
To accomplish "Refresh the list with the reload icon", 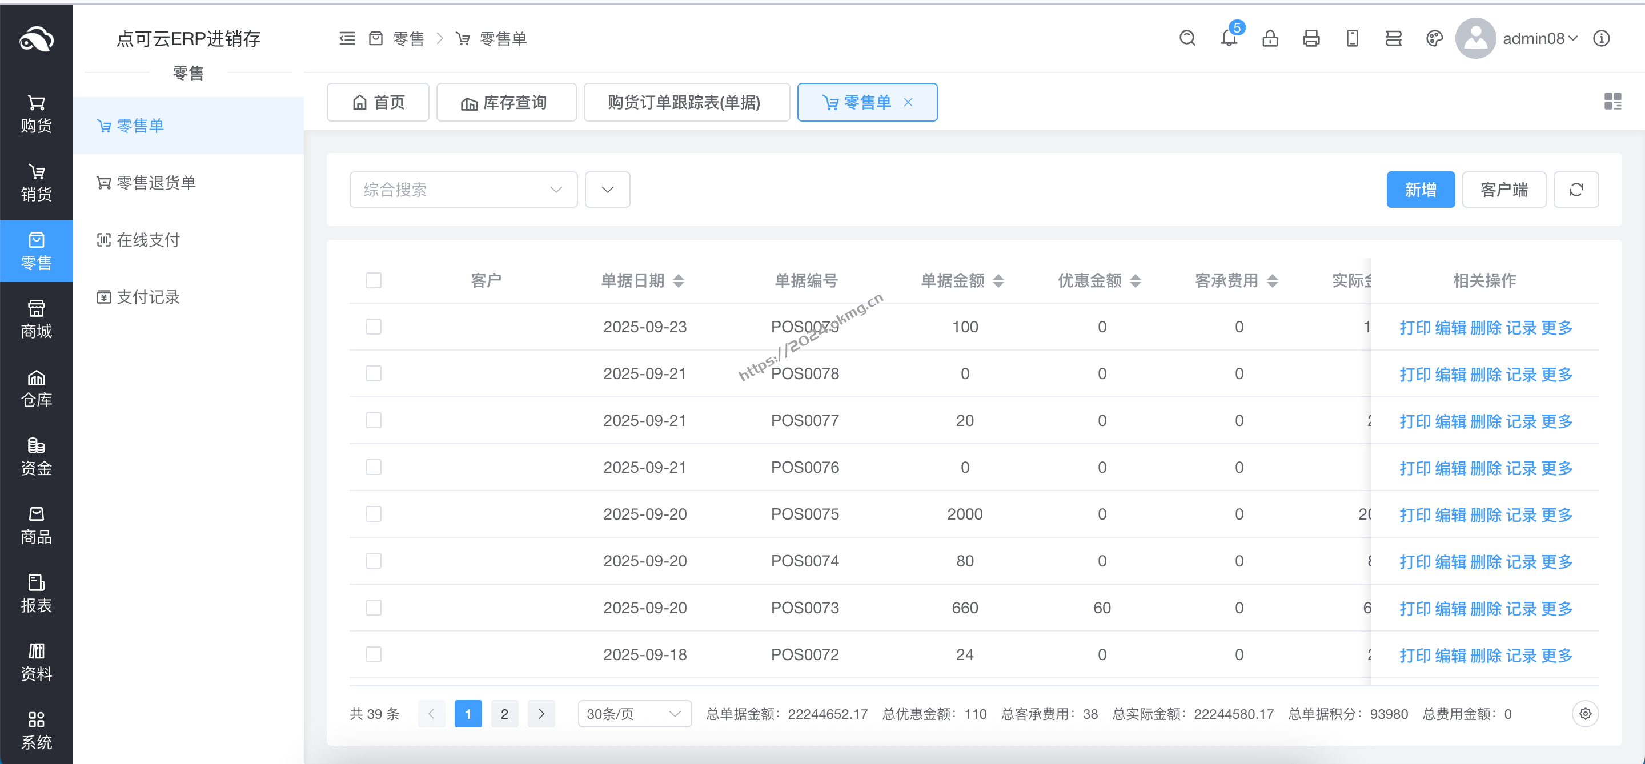I will [1576, 190].
